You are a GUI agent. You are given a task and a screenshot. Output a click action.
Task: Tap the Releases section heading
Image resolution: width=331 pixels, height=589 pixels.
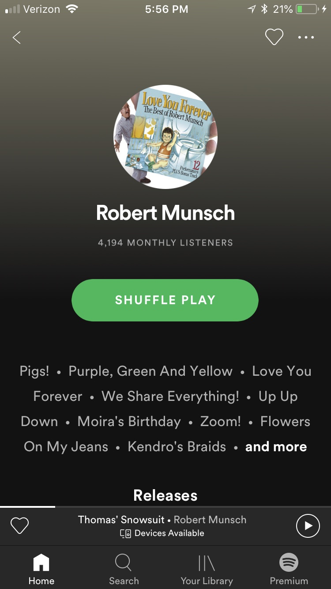coord(165,495)
